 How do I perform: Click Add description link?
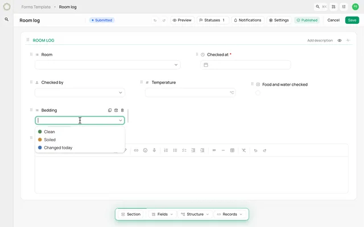320,40
